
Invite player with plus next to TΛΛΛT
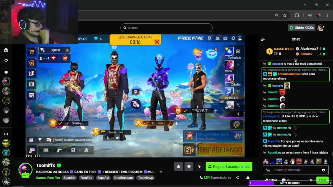point(216,111)
